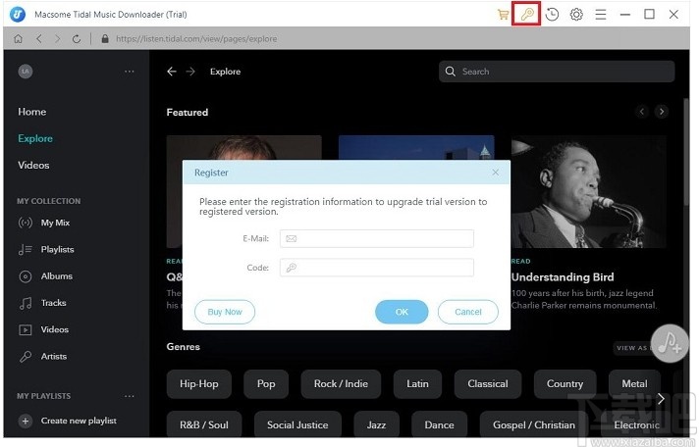This screenshot has width=699, height=447.
Task: Go back using Explore page arrow
Action: [172, 72]
